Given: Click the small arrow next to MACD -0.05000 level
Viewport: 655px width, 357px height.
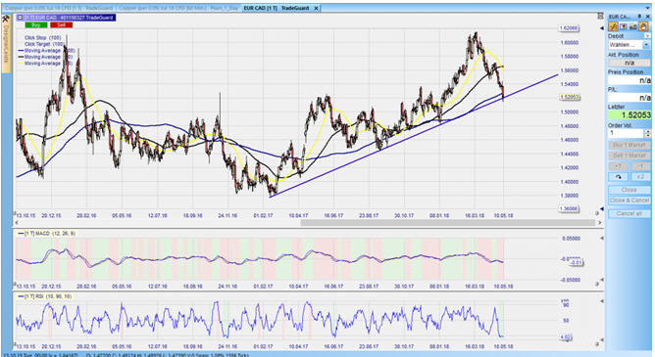Looking at the screenshot, I should pyautogui.click(x=602, y=280).
